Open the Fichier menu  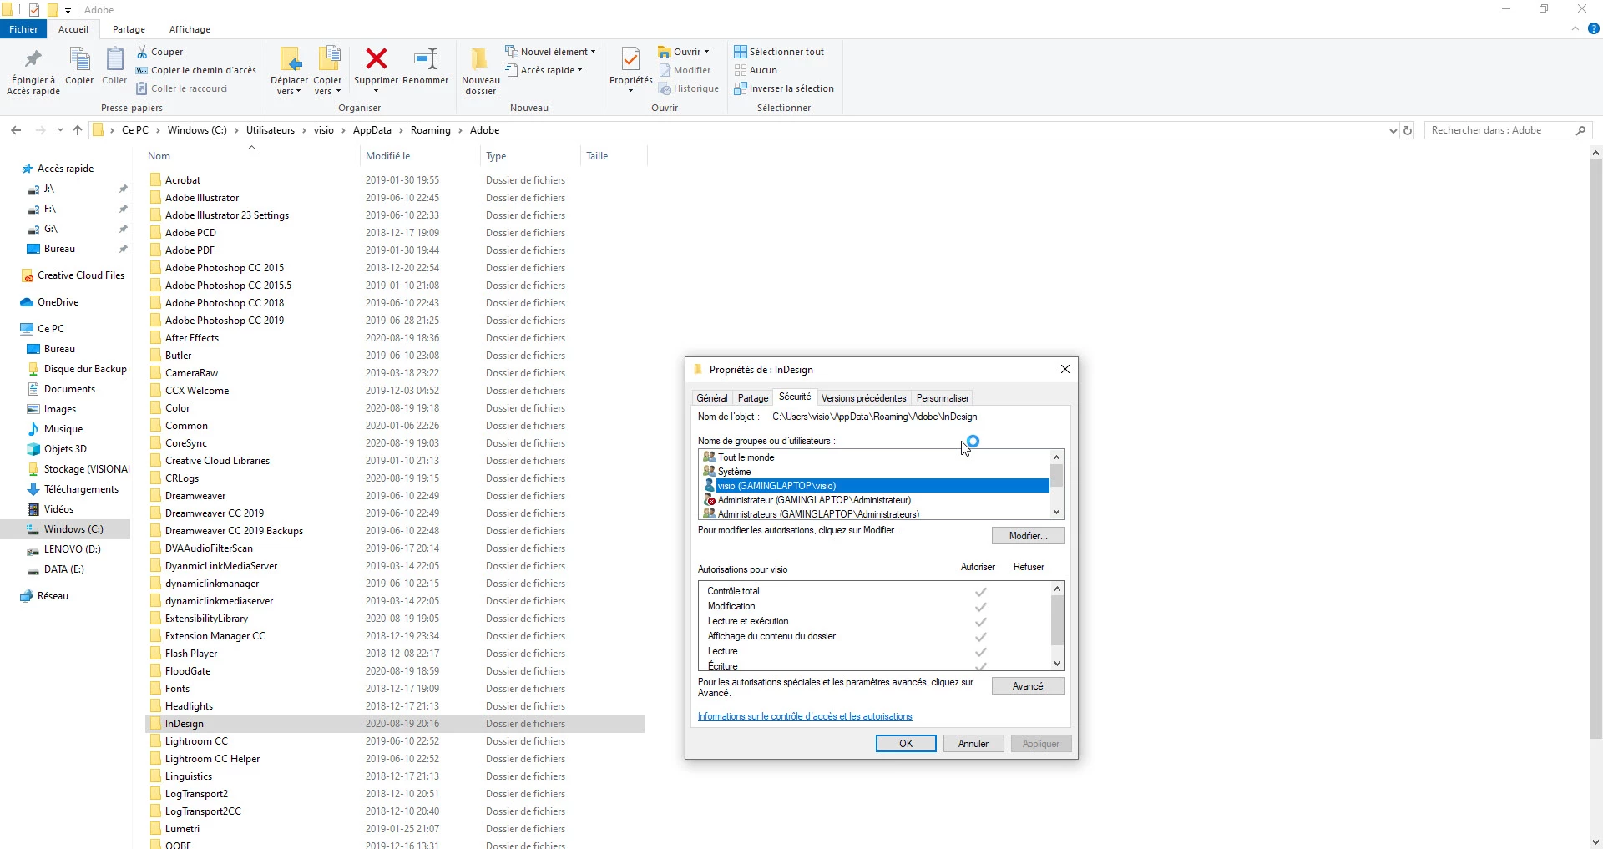(23, 29)
